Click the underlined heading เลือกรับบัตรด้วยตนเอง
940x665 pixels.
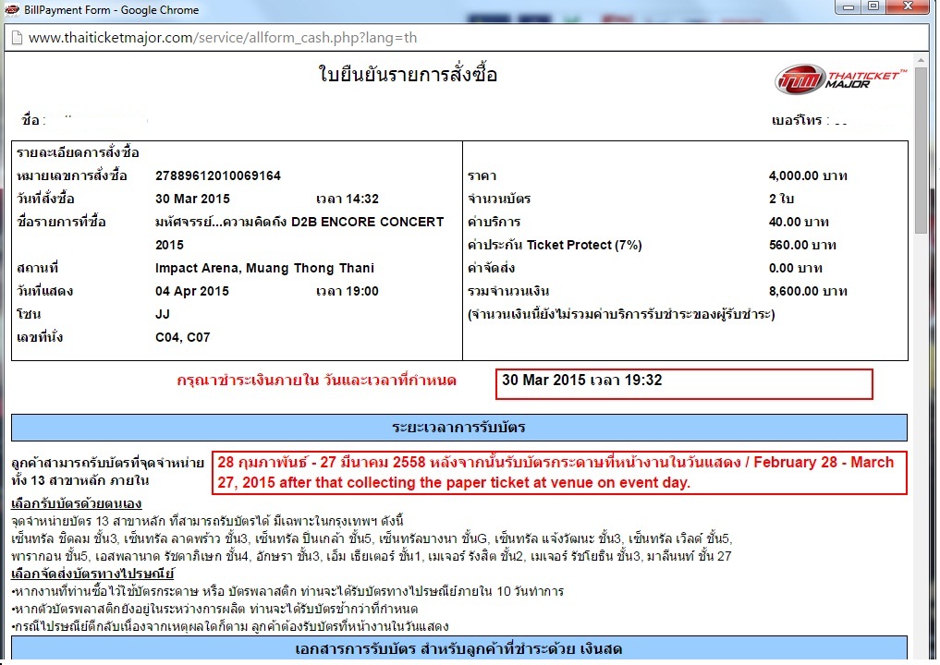coord(76,503)
